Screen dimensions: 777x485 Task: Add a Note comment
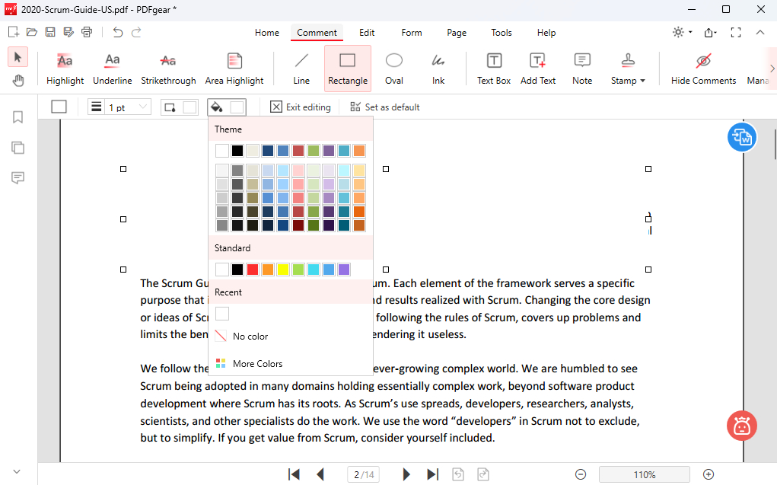click(582, 69)
